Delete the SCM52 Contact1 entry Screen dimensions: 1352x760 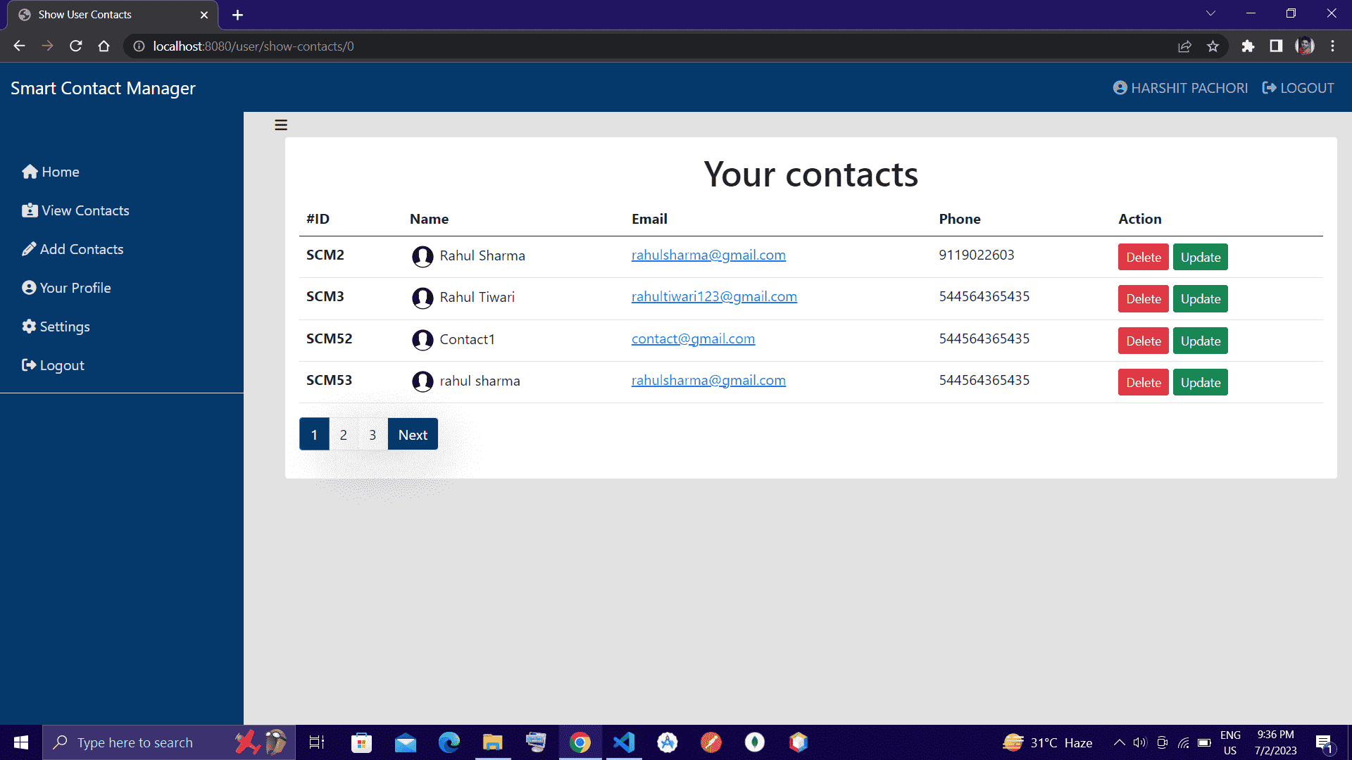(1143, 341)
